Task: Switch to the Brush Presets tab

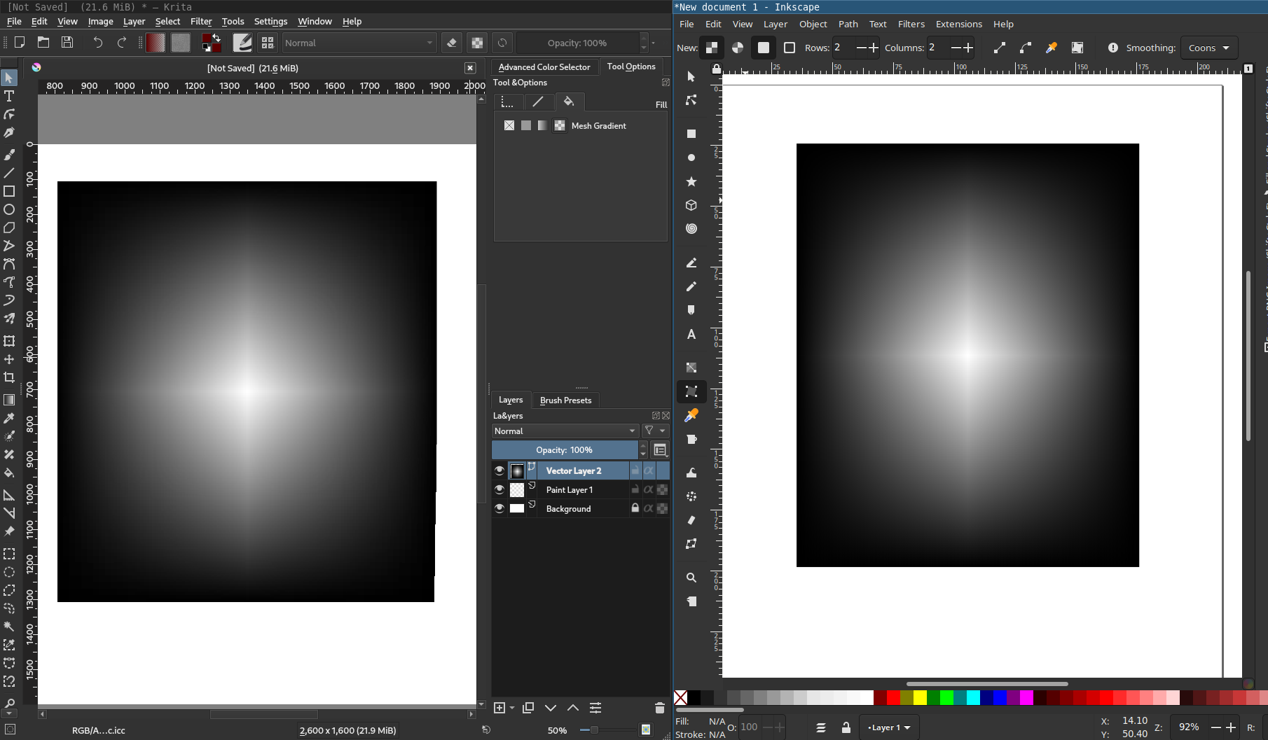Action: click(565, 400)
